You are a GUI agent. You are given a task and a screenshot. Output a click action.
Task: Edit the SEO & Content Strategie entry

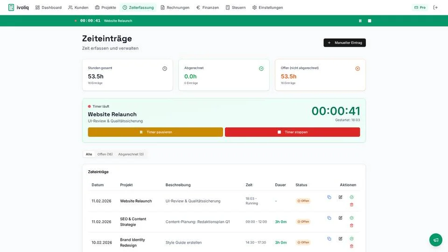pyautogui.click(x=340, y=218)
